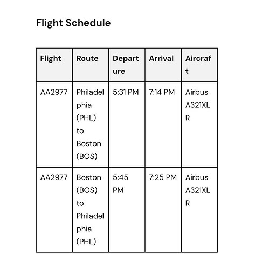
Task: Click (PHL) text in the first route
Action: point(86,118)
